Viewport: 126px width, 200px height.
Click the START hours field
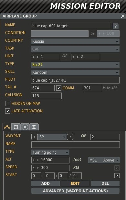coord(36,176)
